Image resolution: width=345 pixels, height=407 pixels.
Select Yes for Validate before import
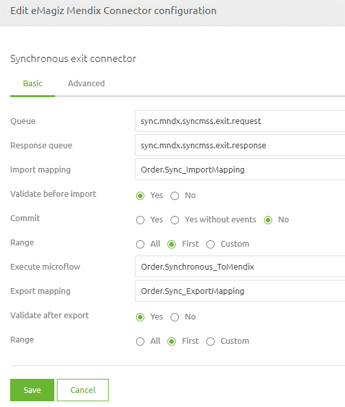click(x=140, y=196)
